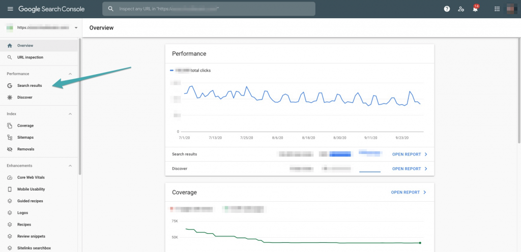
Task: Collapse the Index sidebar section
Action: (x=70, y=114)
